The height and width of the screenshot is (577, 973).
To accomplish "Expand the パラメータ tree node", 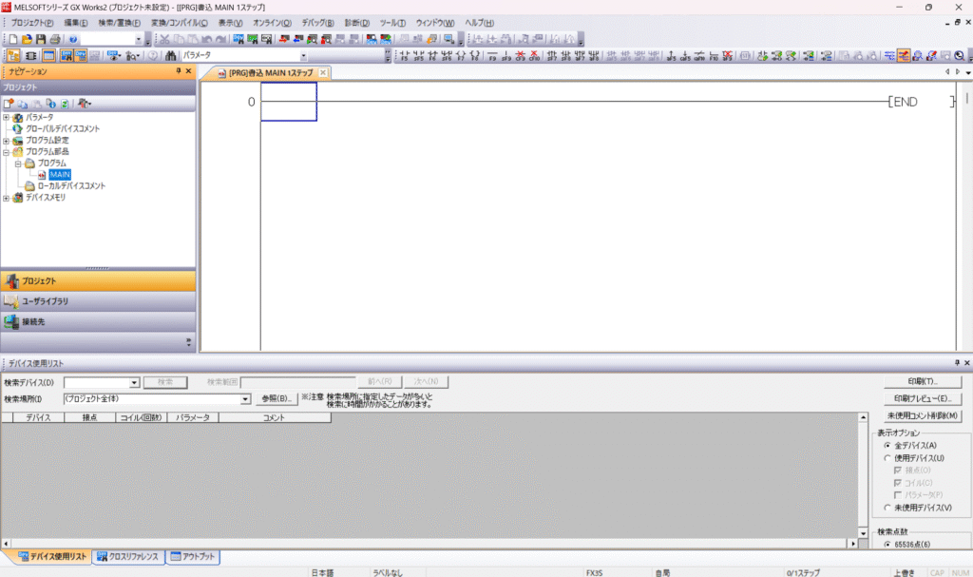I will 6,117.
